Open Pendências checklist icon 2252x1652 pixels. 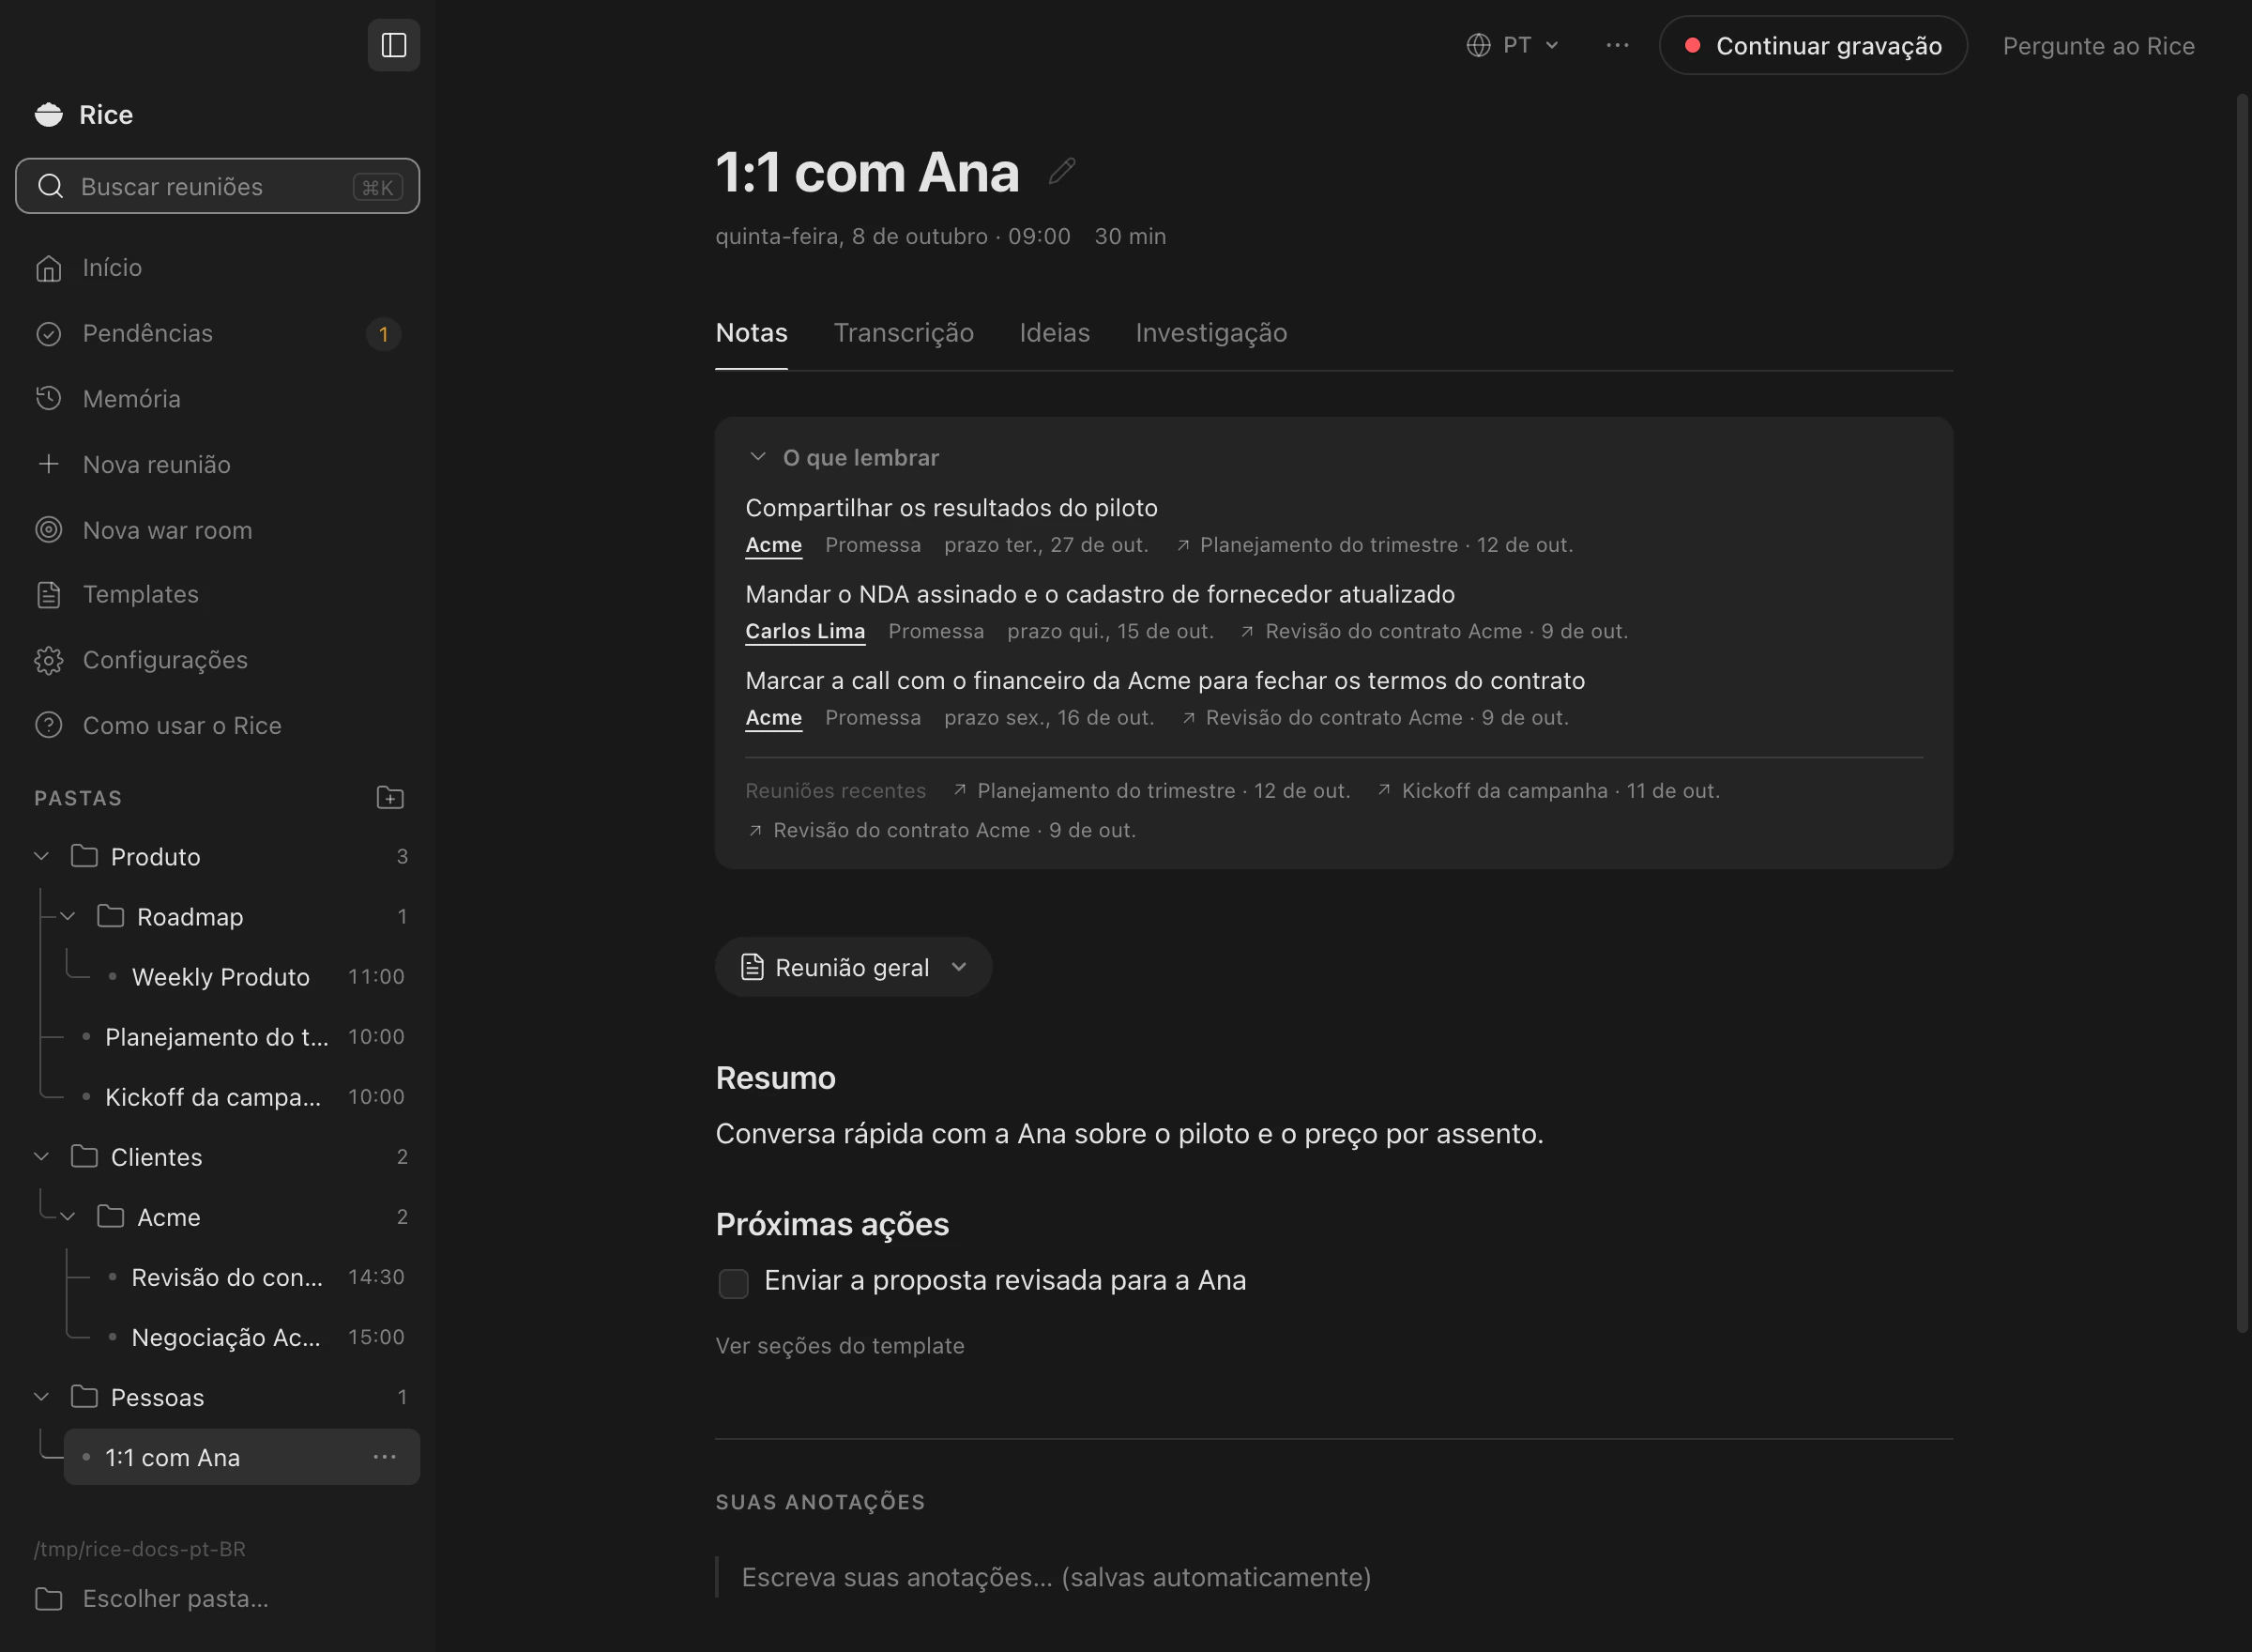click(49, 334)
